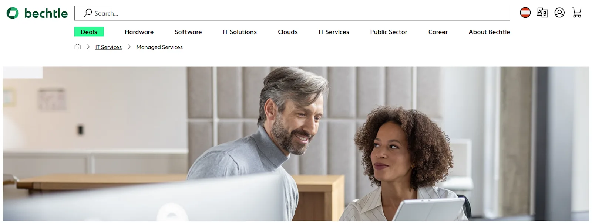
Task: Expand the Clouds menu
Action: 288,32
